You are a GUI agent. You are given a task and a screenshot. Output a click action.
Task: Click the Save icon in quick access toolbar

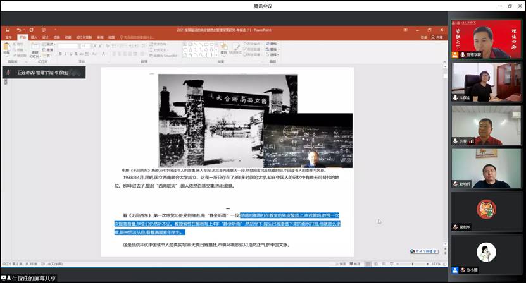[8, 30]
